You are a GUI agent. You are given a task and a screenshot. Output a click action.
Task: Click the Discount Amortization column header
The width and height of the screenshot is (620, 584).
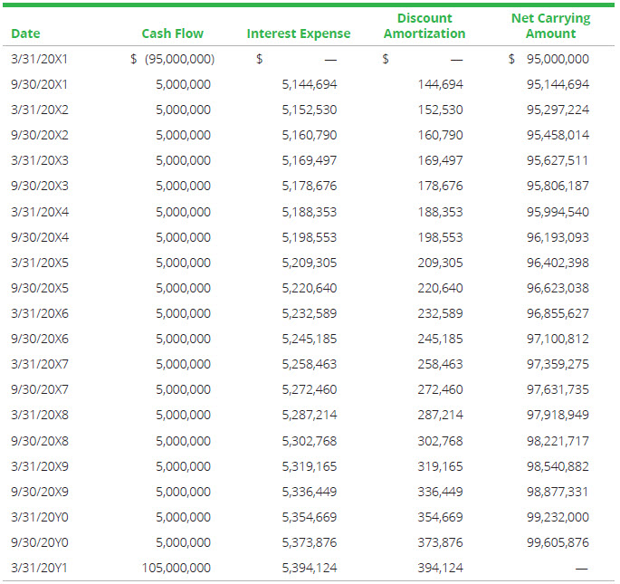(x=424, y=26)
